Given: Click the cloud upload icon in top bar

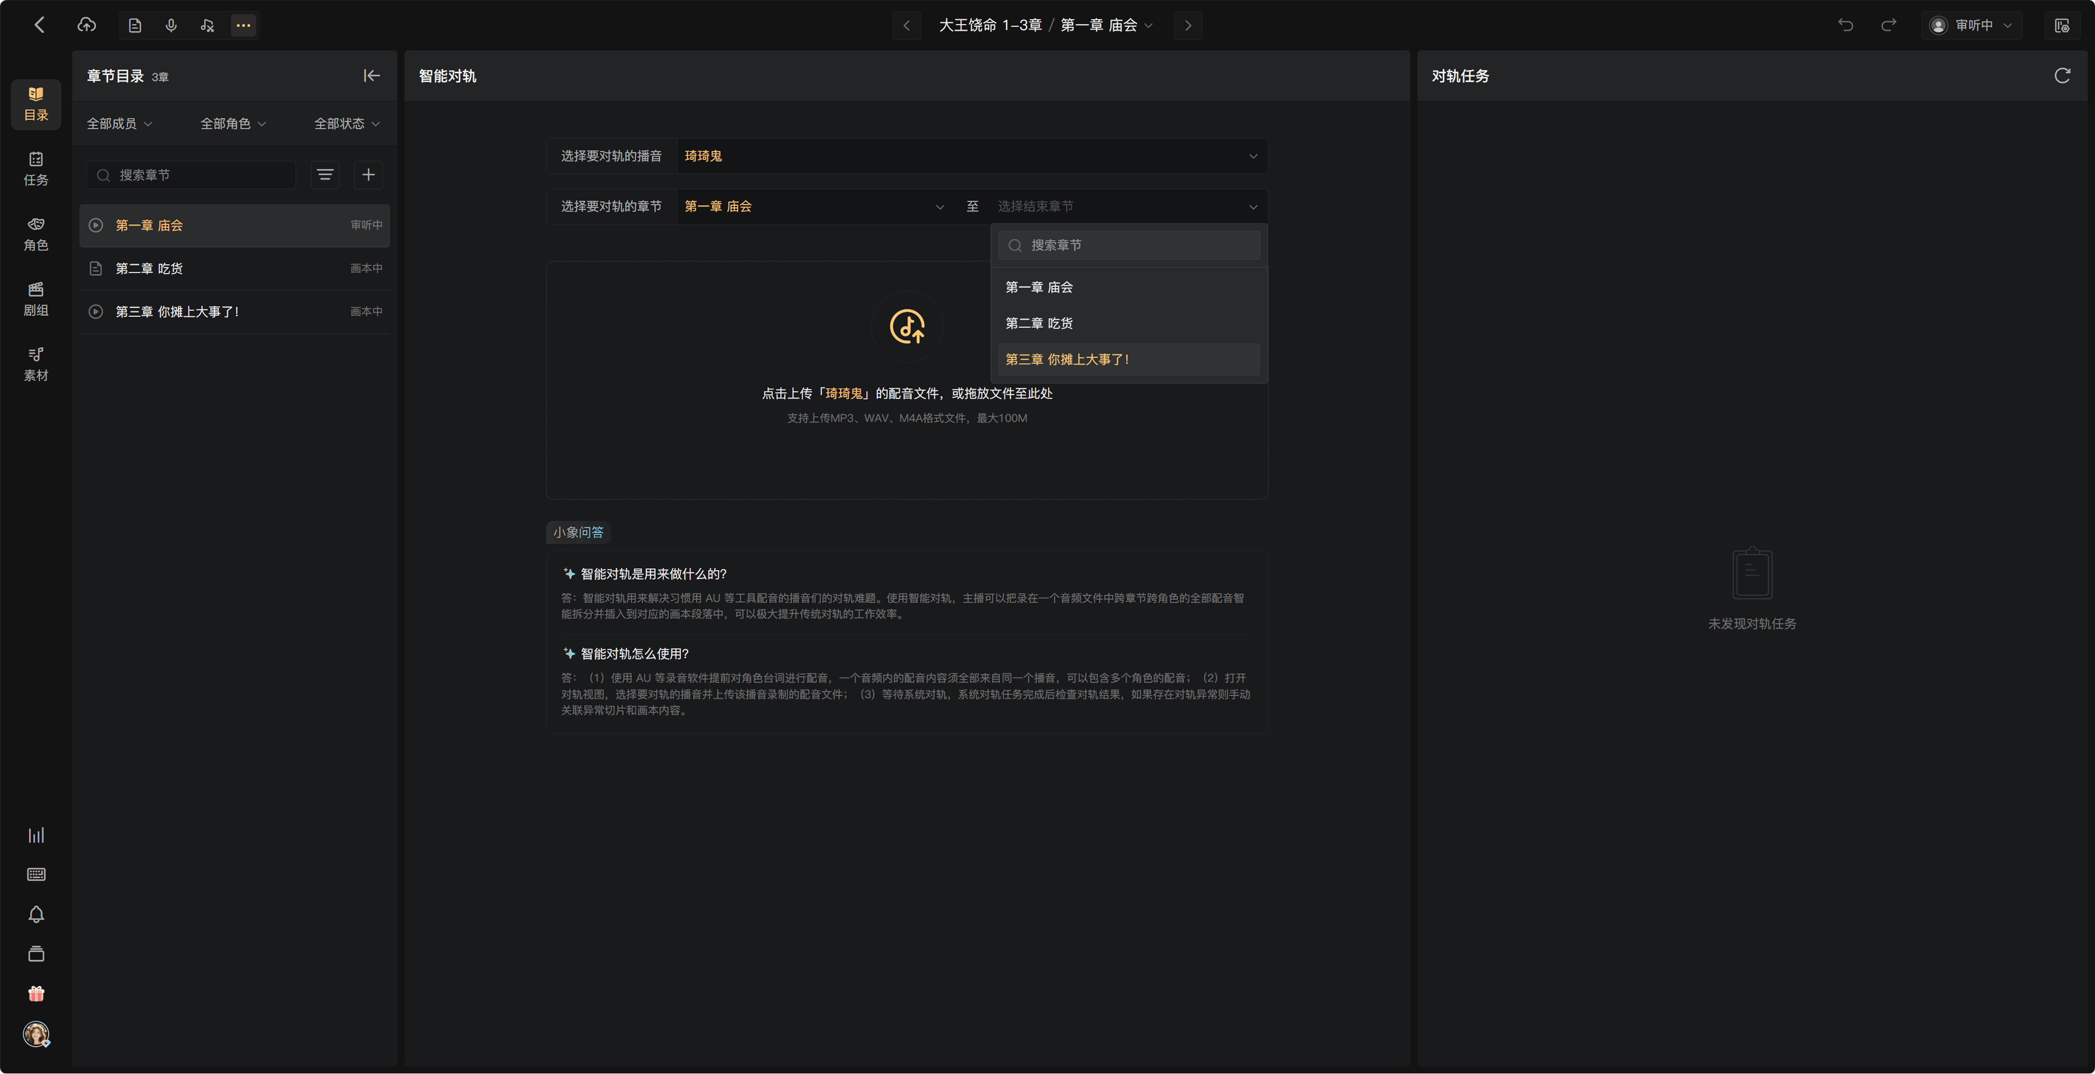Looking at the screenshot, I should click(x=86, y=25).
